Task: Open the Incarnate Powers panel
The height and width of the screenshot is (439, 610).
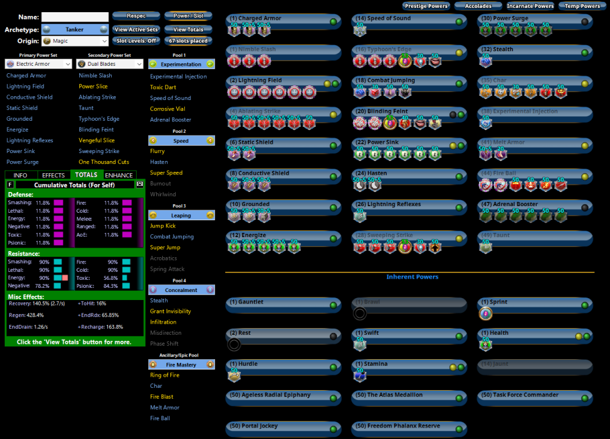Action: 530,6
